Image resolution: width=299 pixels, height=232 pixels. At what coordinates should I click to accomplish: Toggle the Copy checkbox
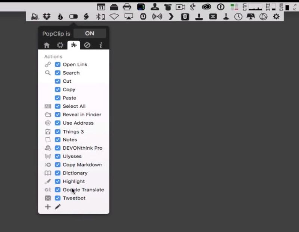click(x=58, y=90)
